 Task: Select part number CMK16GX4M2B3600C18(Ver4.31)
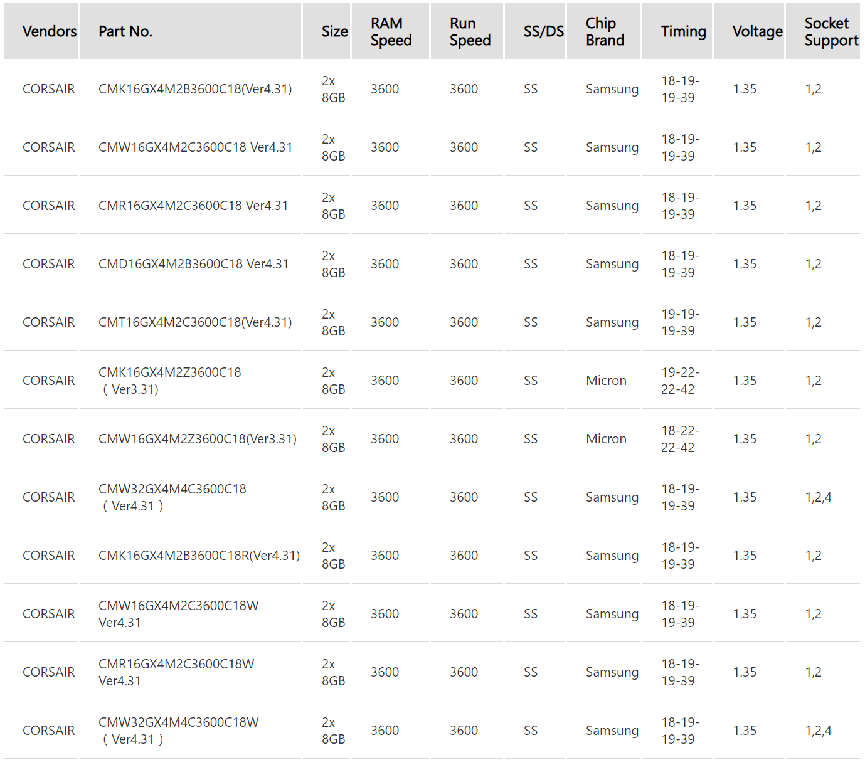(x=195, y=89)
